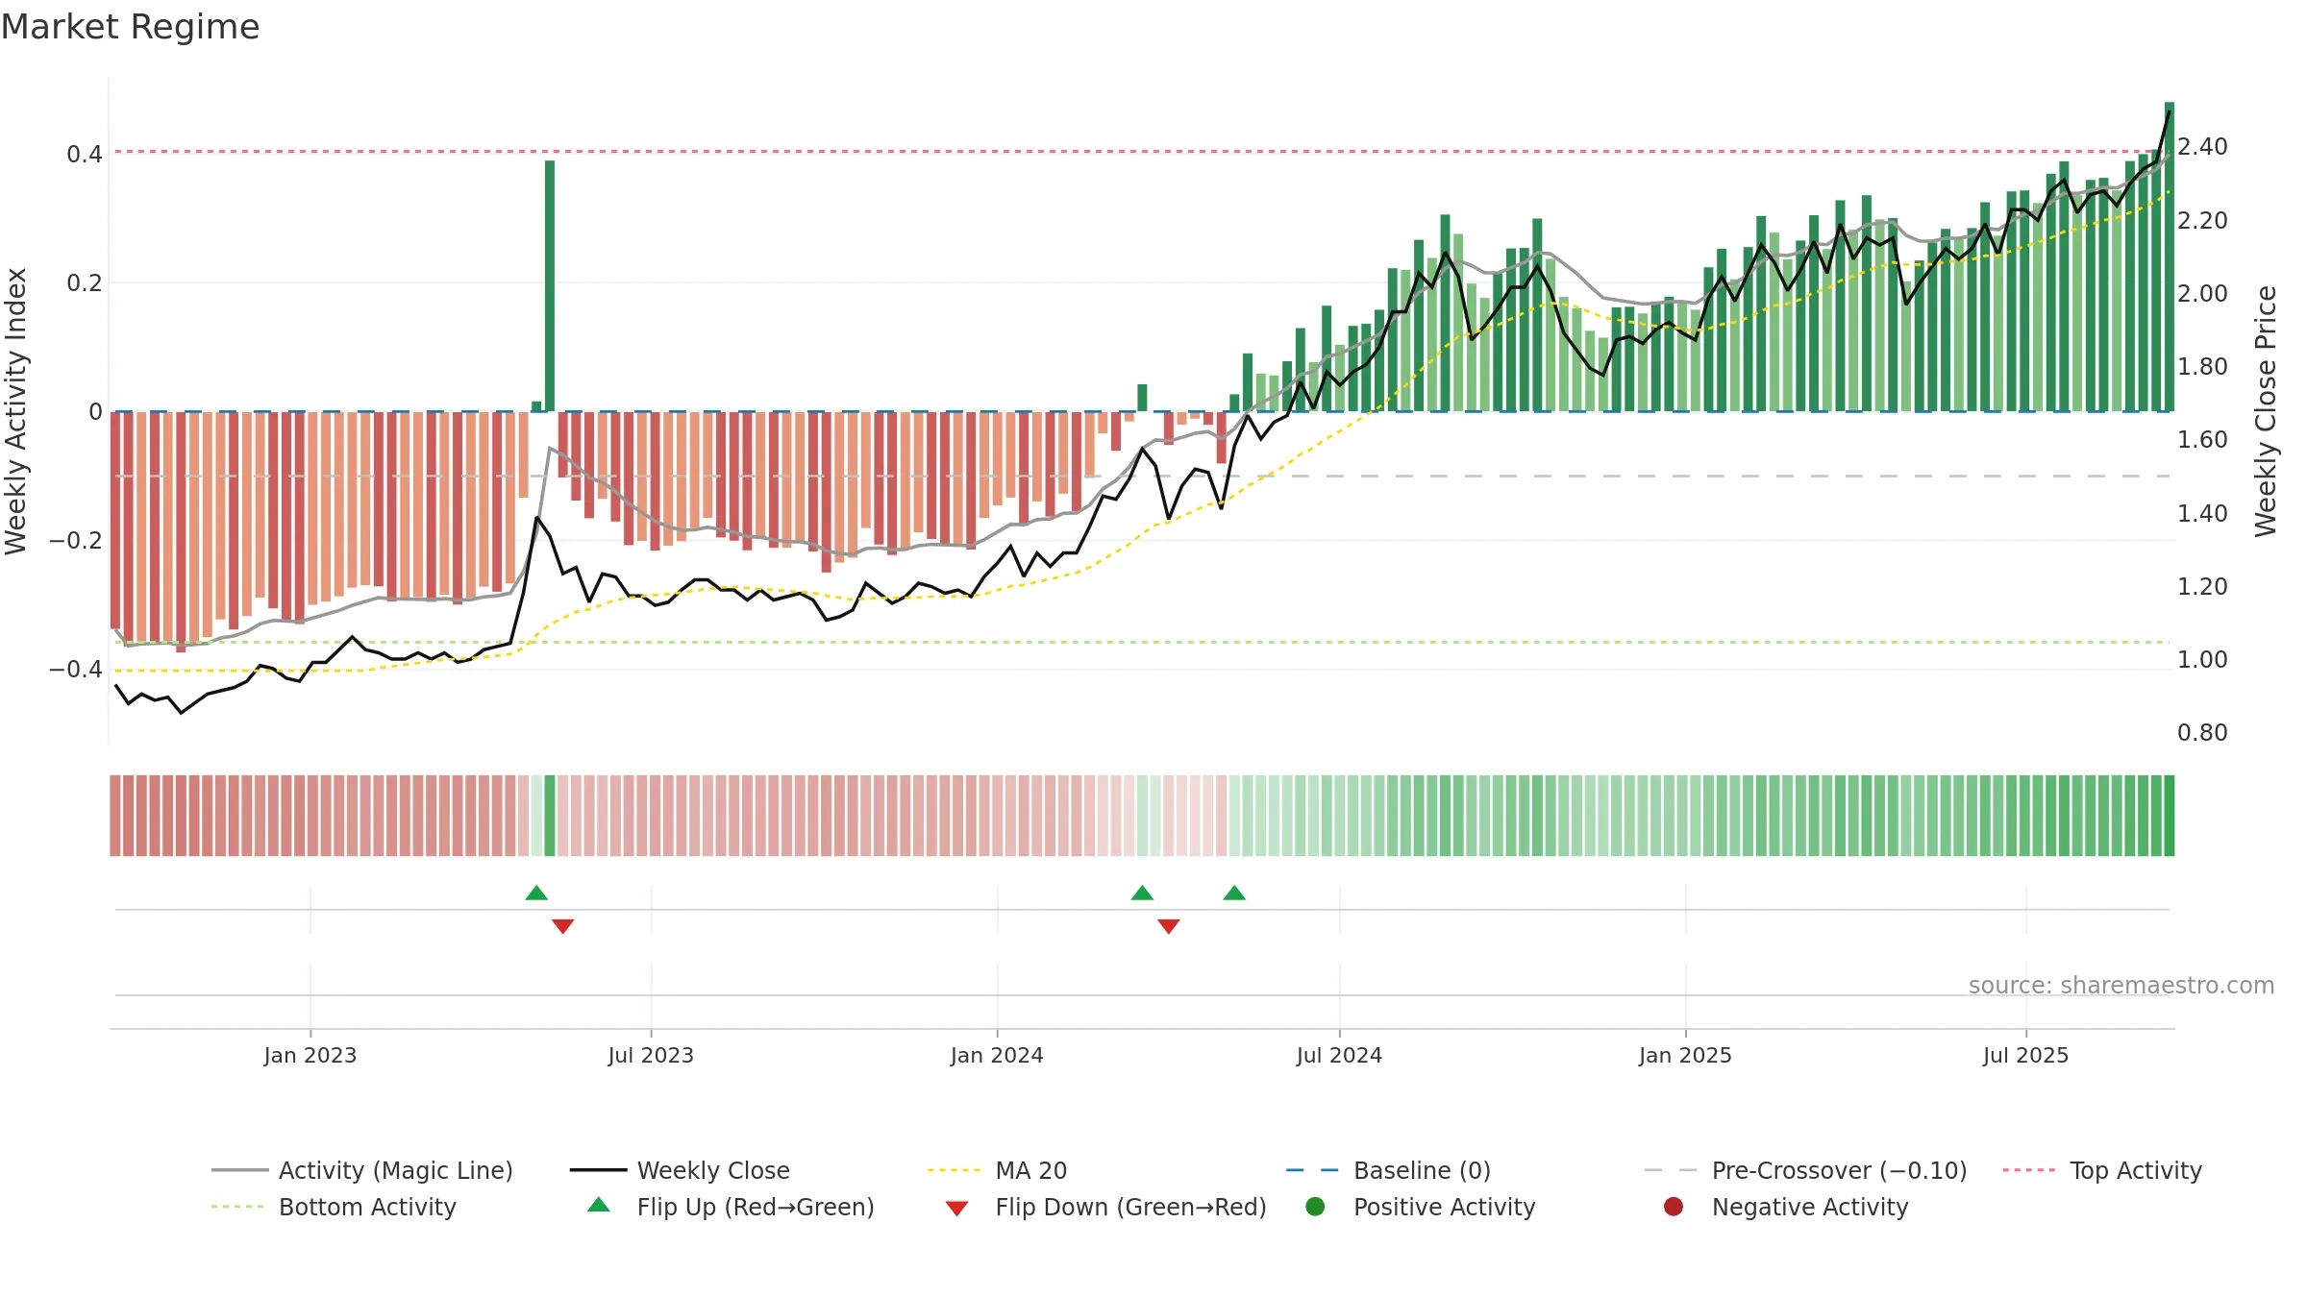Click the Negative Activity legend text
This screenshot has width=2307, height=1297.
1810,1207
